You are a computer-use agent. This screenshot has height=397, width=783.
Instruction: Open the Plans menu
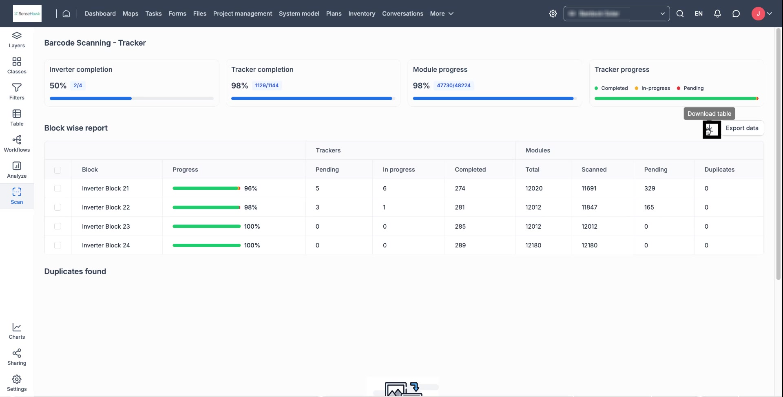pos(334,13)
